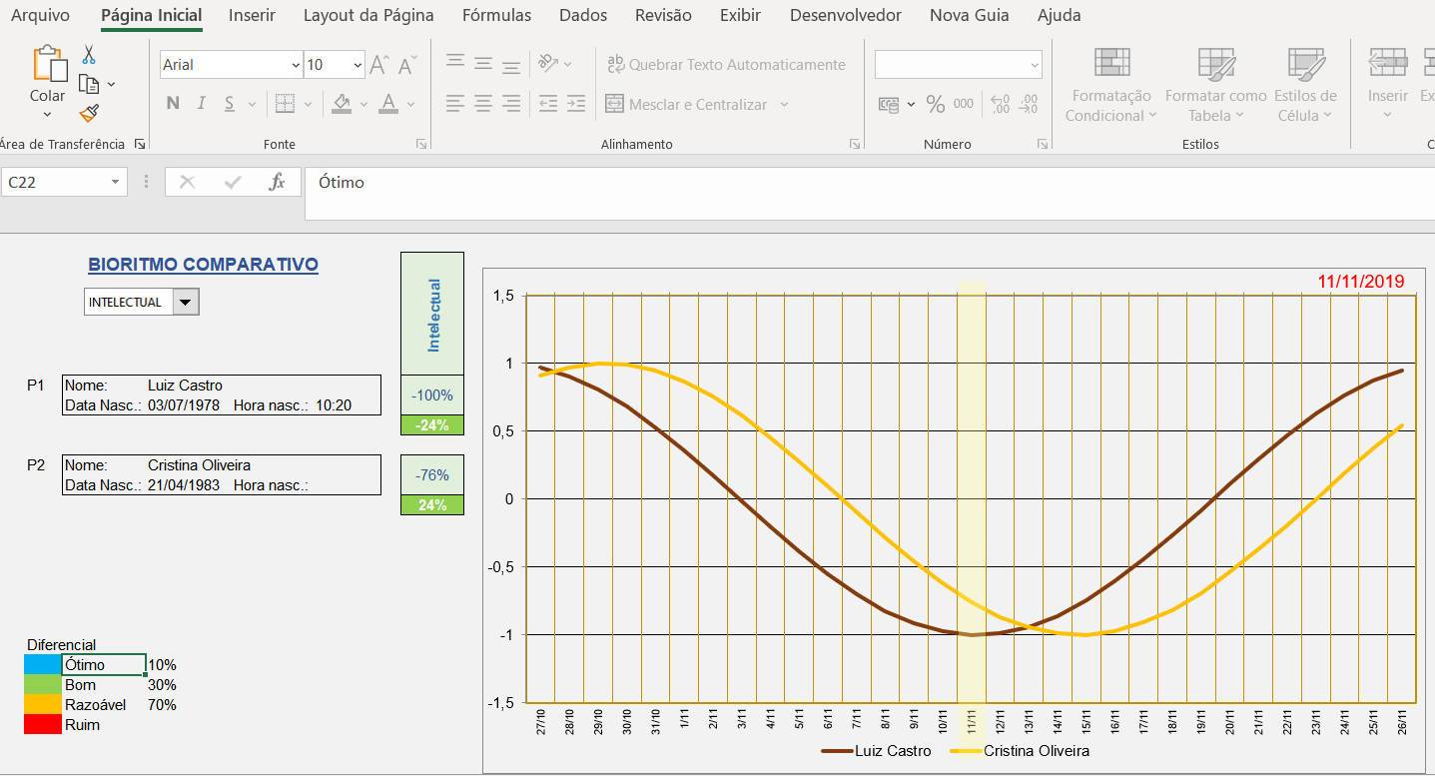Click the center align text icon
Viewport: 1435px width, 776px height.
pos(483,104)
